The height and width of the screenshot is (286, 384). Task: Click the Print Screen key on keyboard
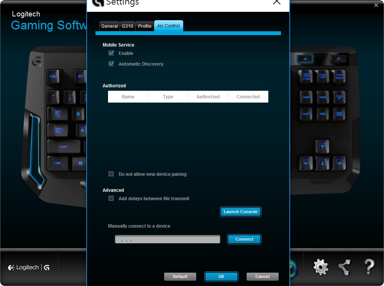click(x=306, y=77)
